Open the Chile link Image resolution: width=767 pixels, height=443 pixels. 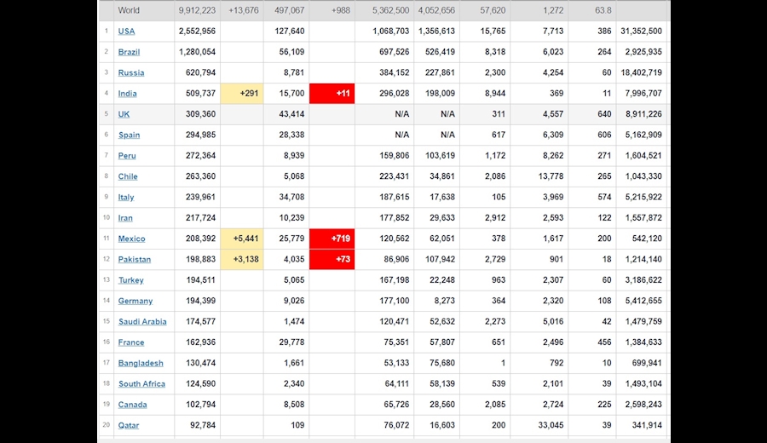[x=128, y=176]
